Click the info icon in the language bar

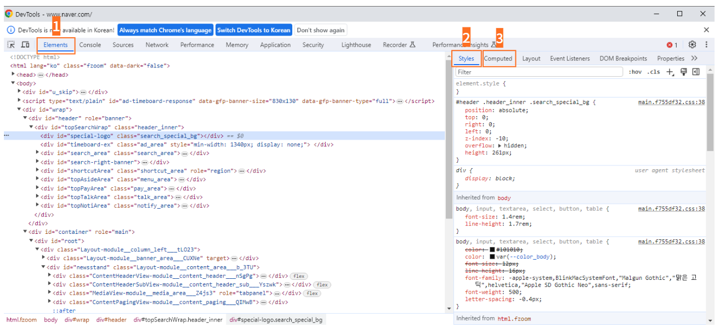(x=12, y=30)
